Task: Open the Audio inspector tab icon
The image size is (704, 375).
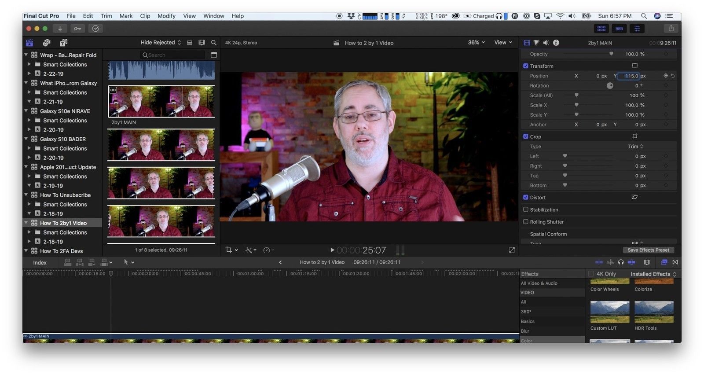Action: (546, 43)
